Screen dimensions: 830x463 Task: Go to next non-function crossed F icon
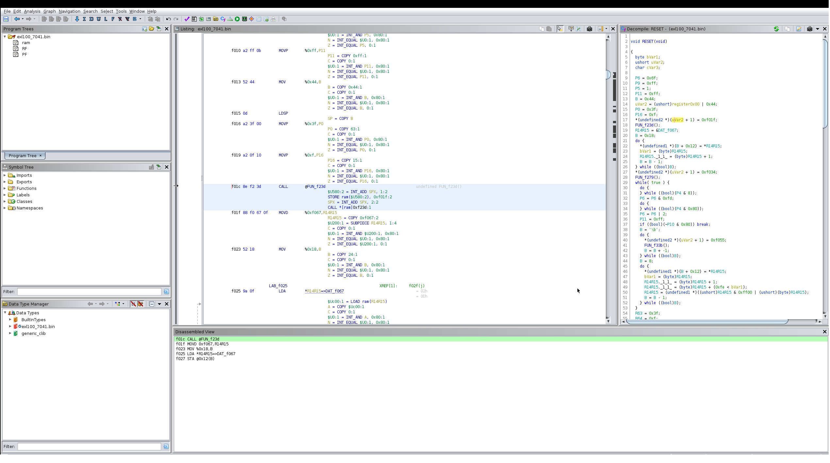[x=120, y=19]
